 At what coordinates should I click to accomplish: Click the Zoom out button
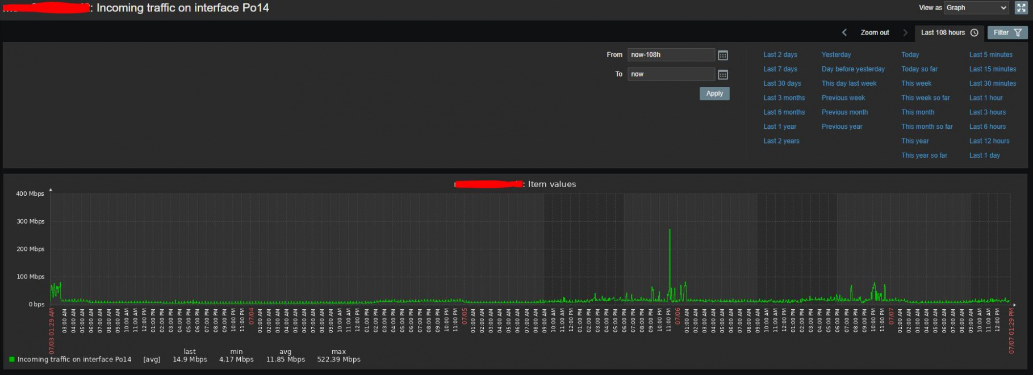pos(875,33)
